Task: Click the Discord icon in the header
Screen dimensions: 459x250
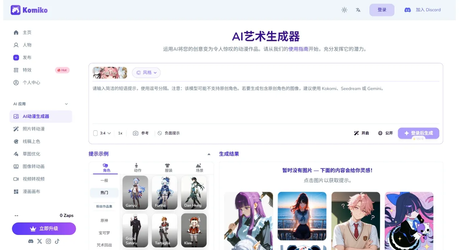Action: click(x=407, y=10)
